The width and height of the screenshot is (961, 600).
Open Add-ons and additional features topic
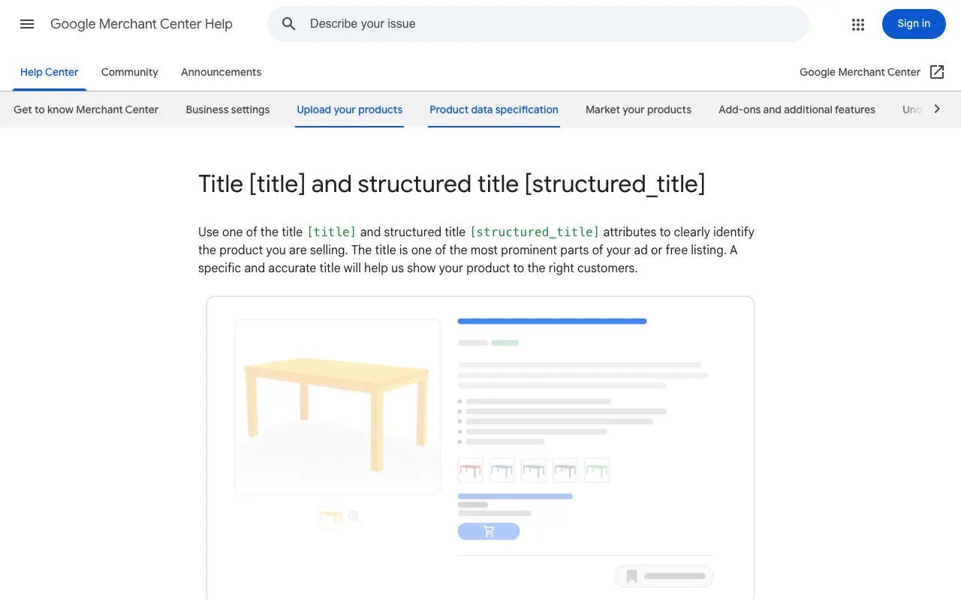pos(797,109)
